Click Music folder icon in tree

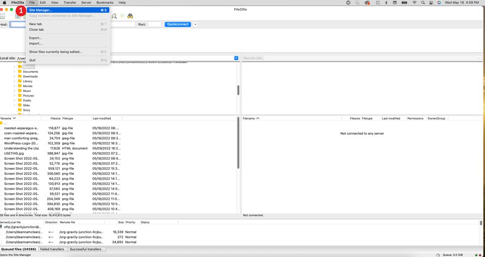coord(20,91)
